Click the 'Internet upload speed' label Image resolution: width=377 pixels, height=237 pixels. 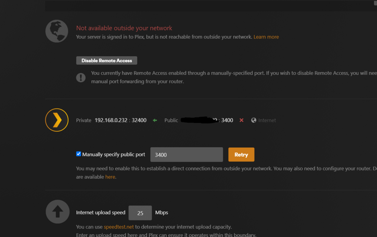(101, 212)
